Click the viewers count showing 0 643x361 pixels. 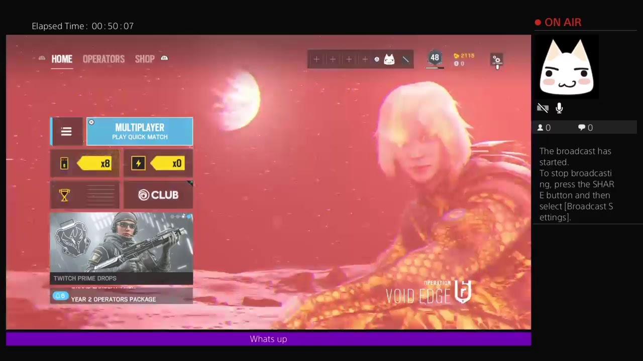coord(544,128)
